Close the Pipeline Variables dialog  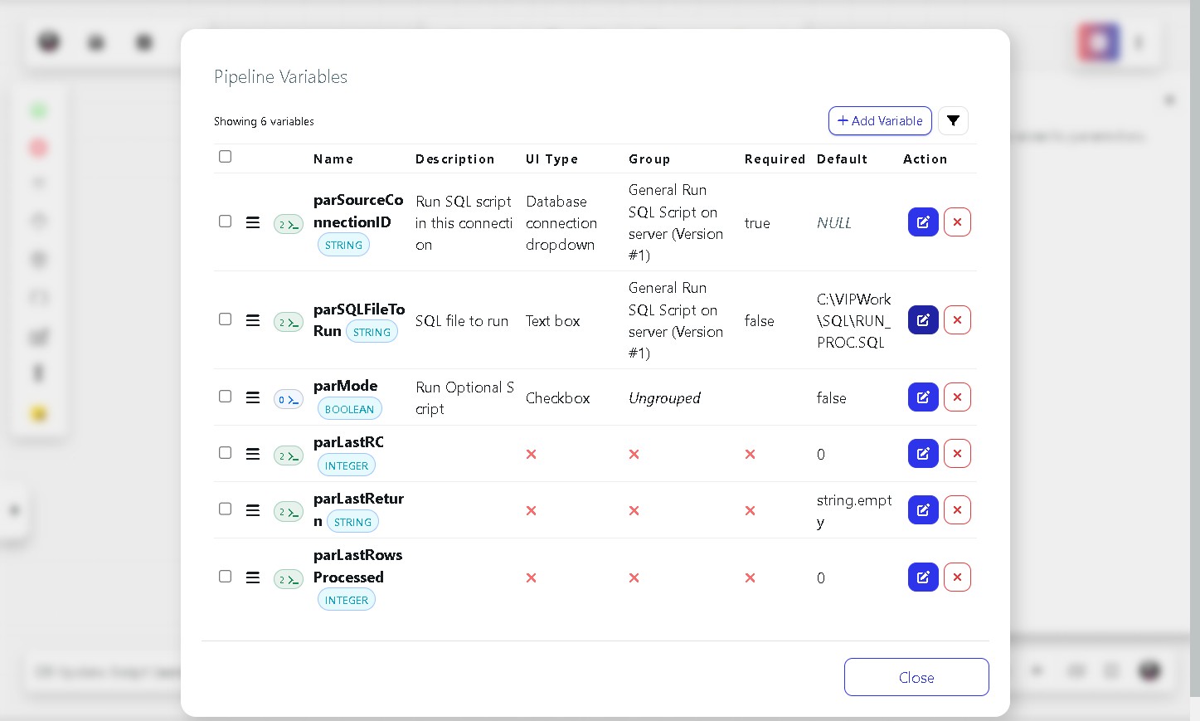tap(916, 677)
